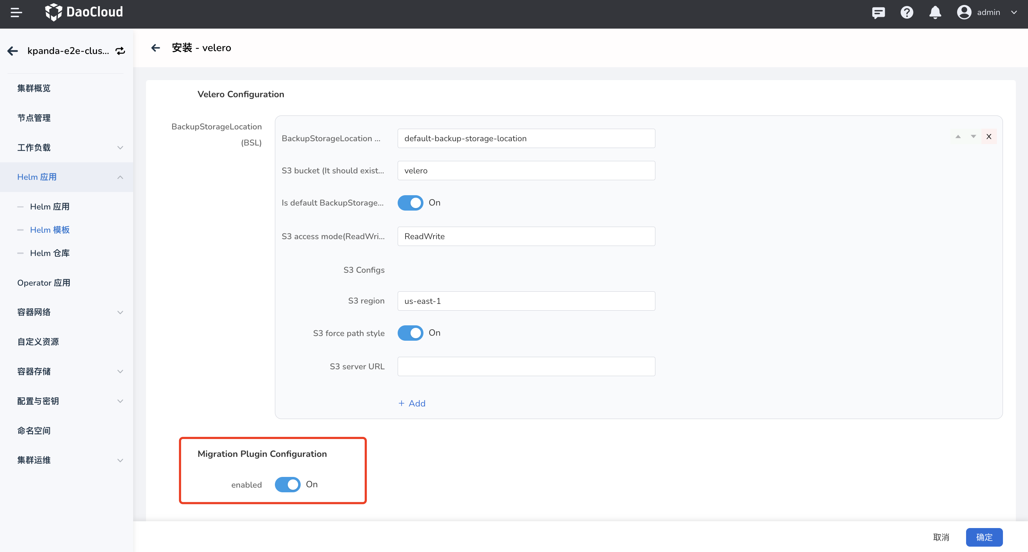Open Operator 应用 menu item
The height and width of the screenshot is (552, 1028).
(44, 282)
